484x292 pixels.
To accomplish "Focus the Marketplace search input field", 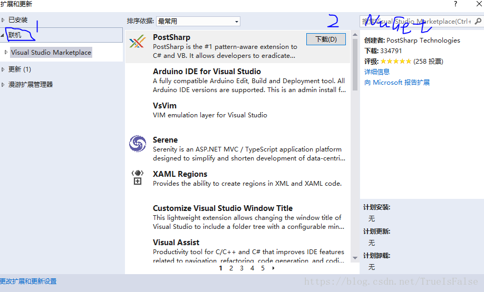I will (417, 21).
